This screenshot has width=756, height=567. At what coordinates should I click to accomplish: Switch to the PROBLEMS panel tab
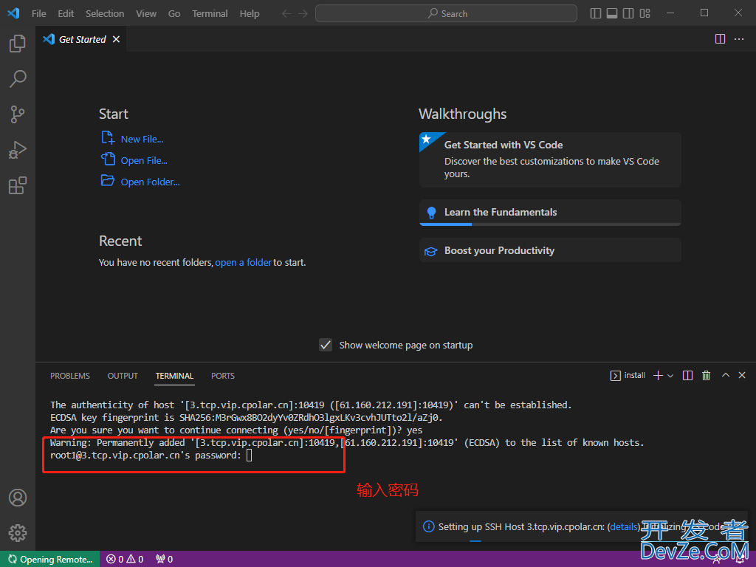tap(70, 376)
